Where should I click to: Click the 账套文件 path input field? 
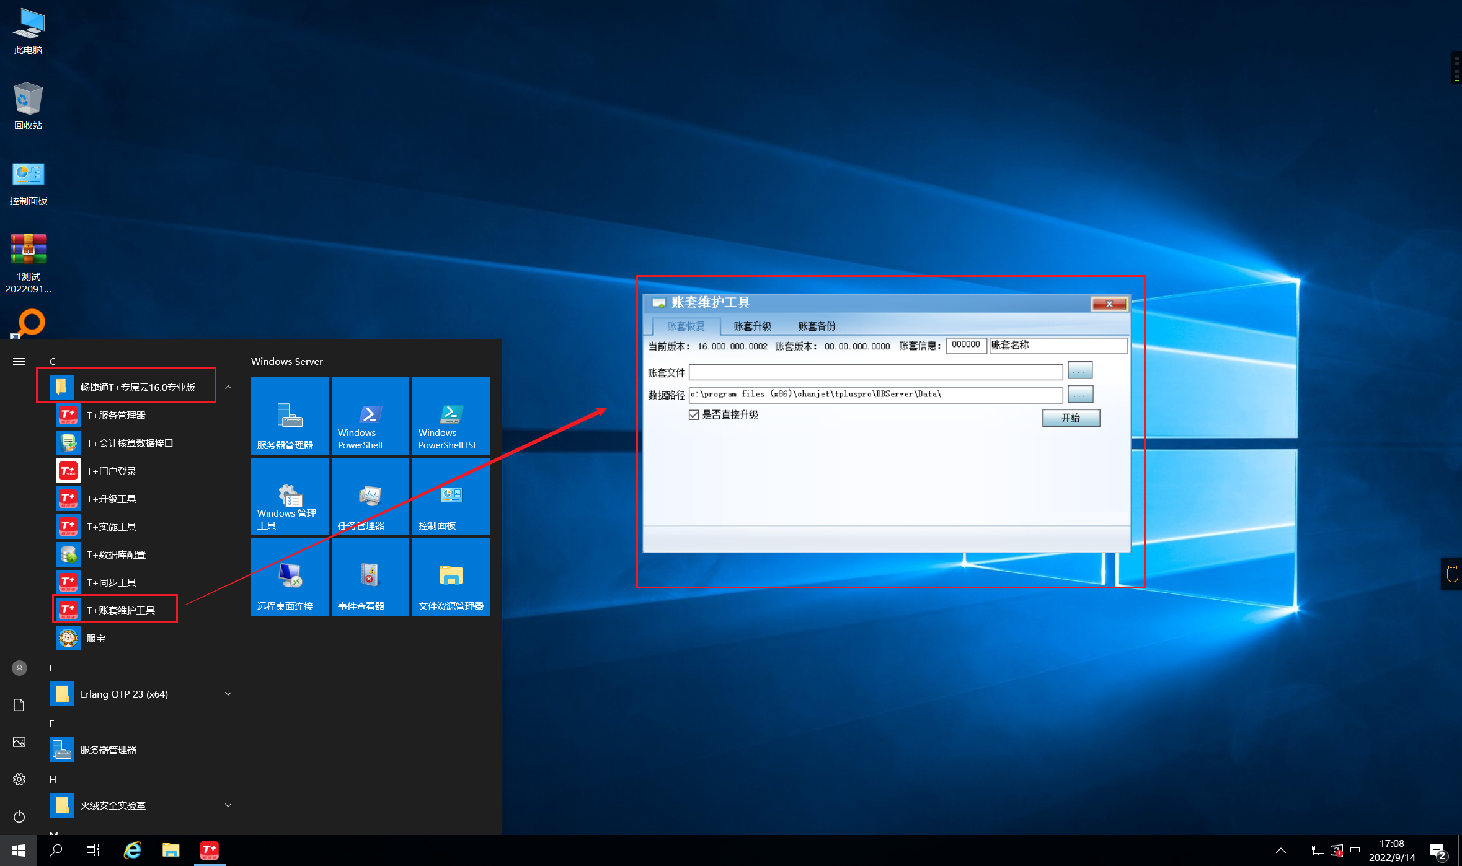875,372
